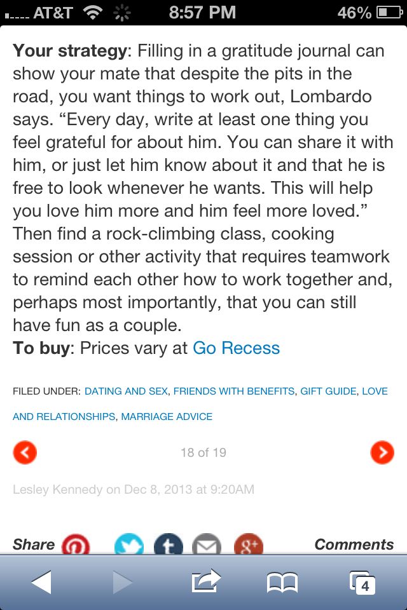This screenshot has height=610, width=407.
Task: Advance to next slide with red right arrow
Action: tap(382, 452)
